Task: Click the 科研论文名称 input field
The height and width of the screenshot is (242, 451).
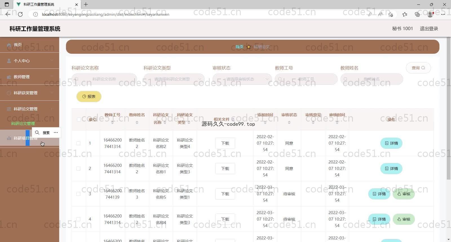Action: 104,79
